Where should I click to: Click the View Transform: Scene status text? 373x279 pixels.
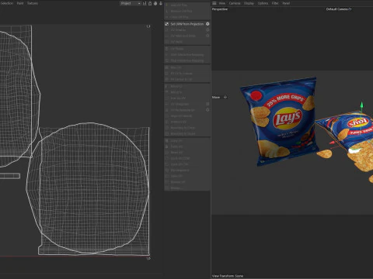click(228, 276)
